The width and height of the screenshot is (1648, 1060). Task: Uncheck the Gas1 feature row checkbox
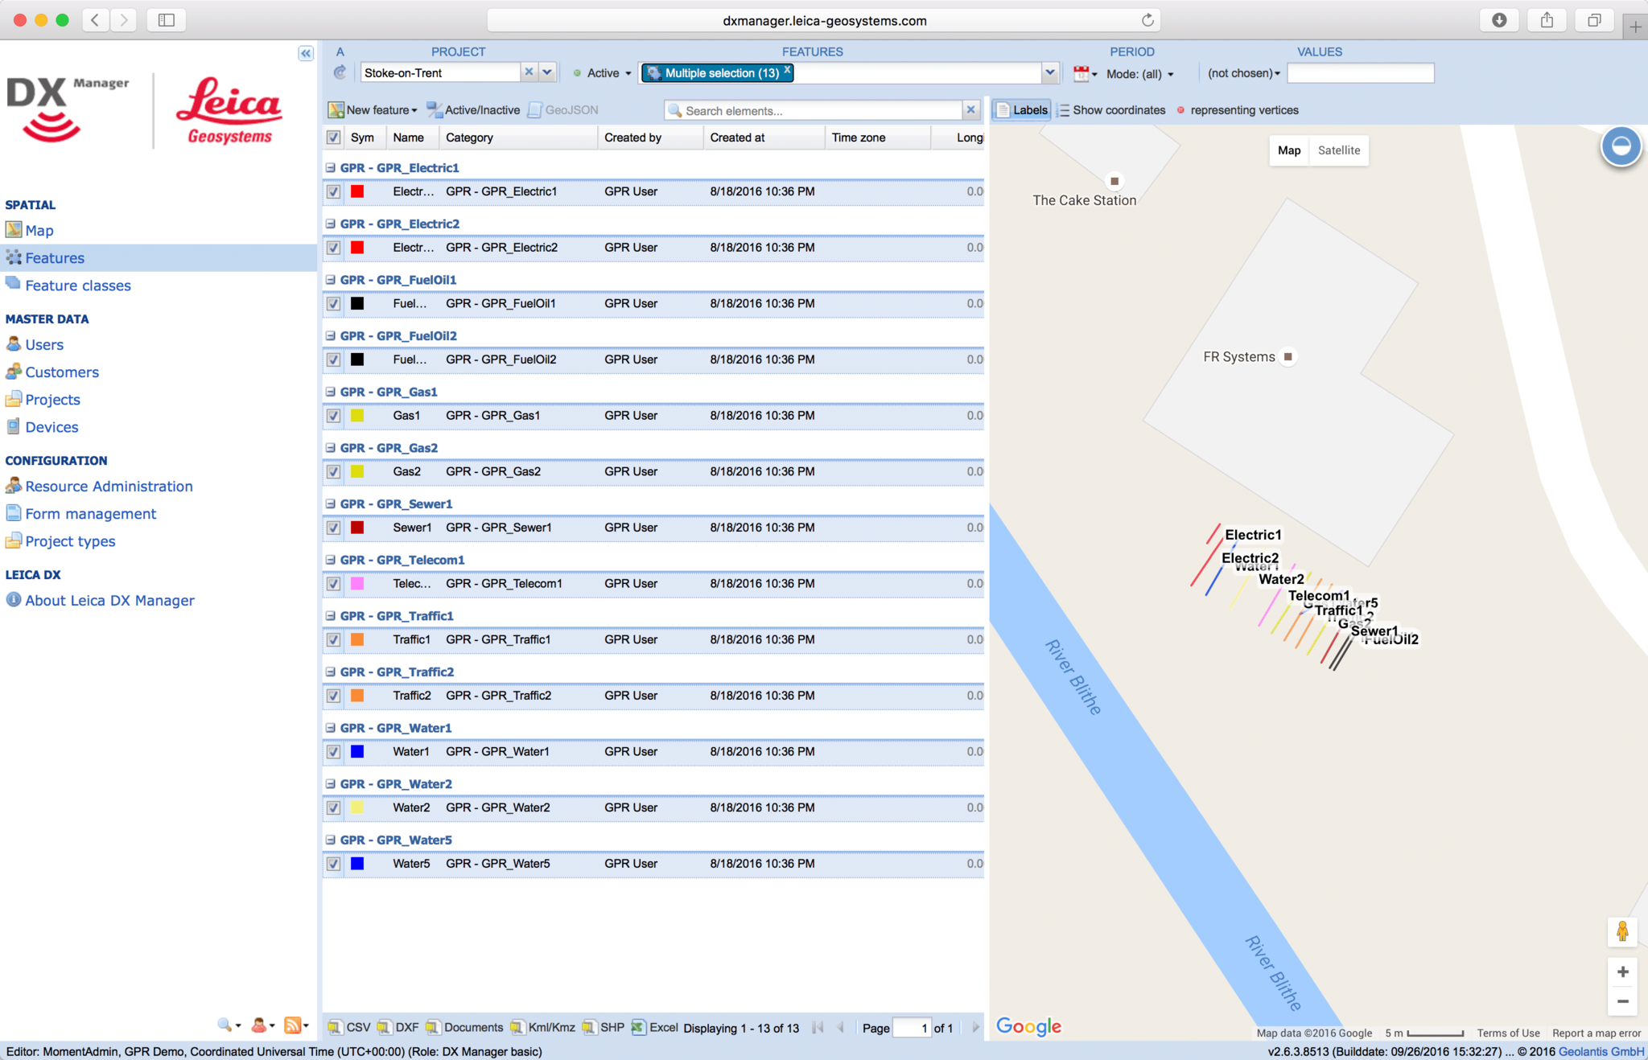[x=333, y=416]
